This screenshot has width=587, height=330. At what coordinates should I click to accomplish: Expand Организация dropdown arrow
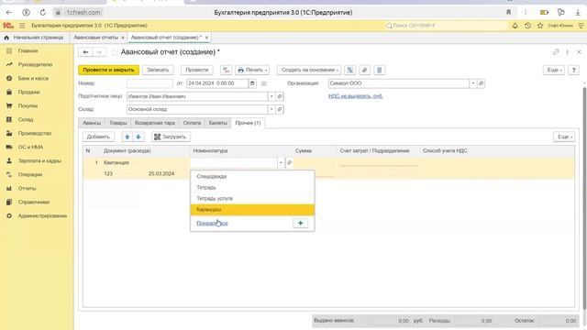click(473, 83)
